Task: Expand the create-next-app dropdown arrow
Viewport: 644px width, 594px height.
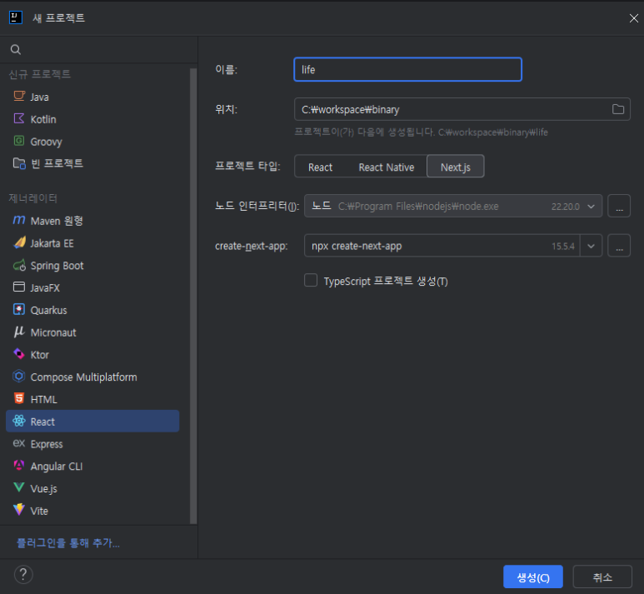Action: point(591,246)
